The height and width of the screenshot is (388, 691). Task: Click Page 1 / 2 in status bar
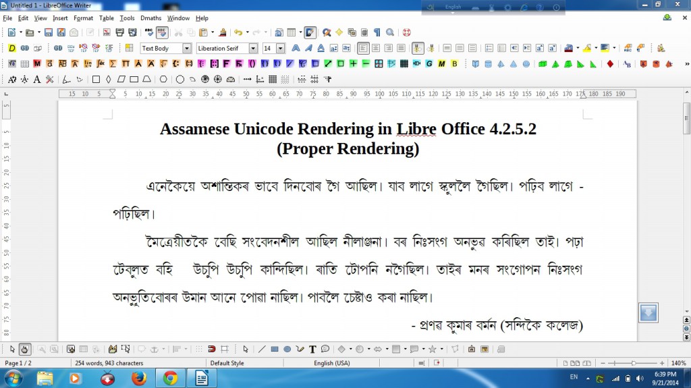(19, 363)
